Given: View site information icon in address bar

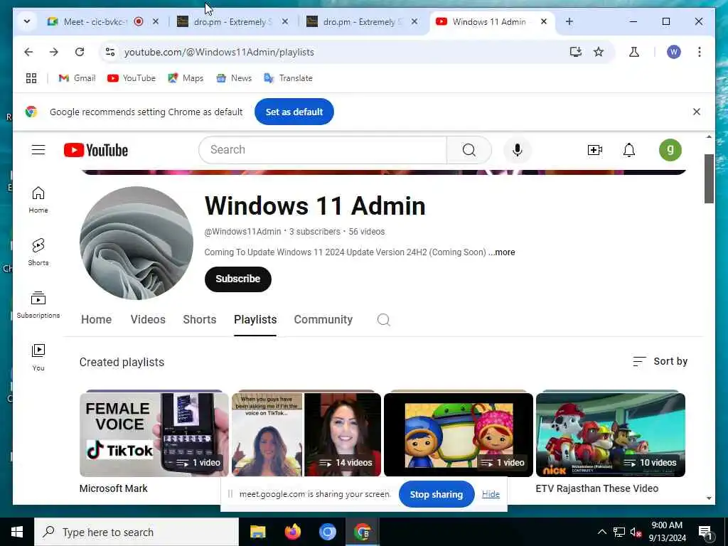Looking at the screenshot, I should 110,52.
